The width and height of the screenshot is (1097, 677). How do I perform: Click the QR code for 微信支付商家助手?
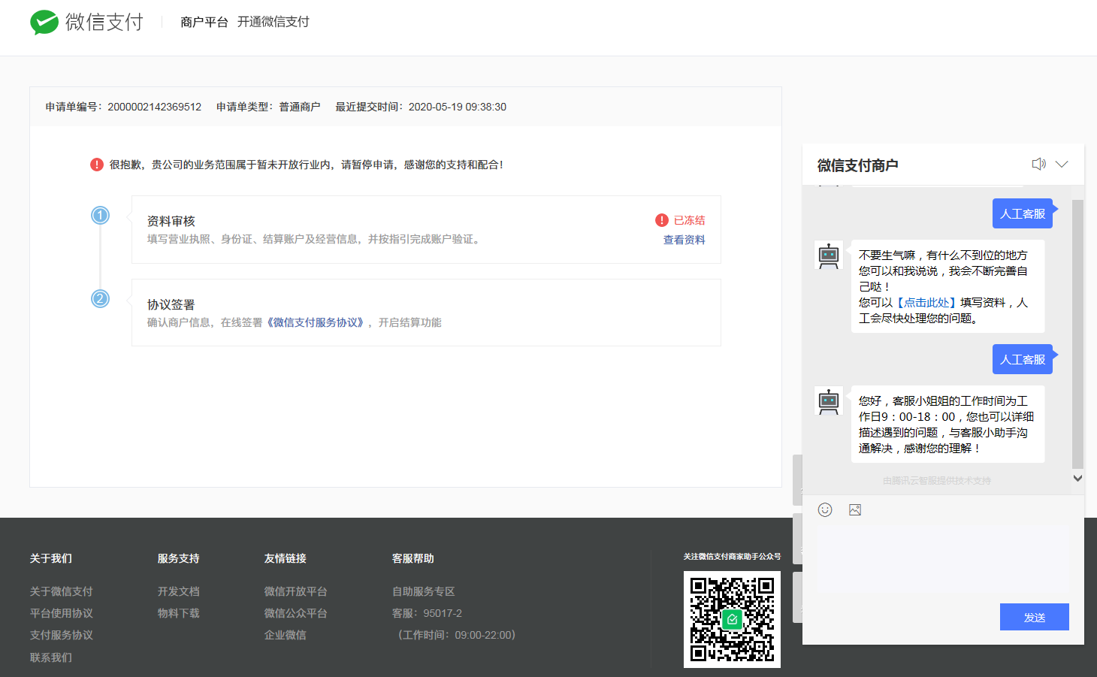(x=732, y=619)
